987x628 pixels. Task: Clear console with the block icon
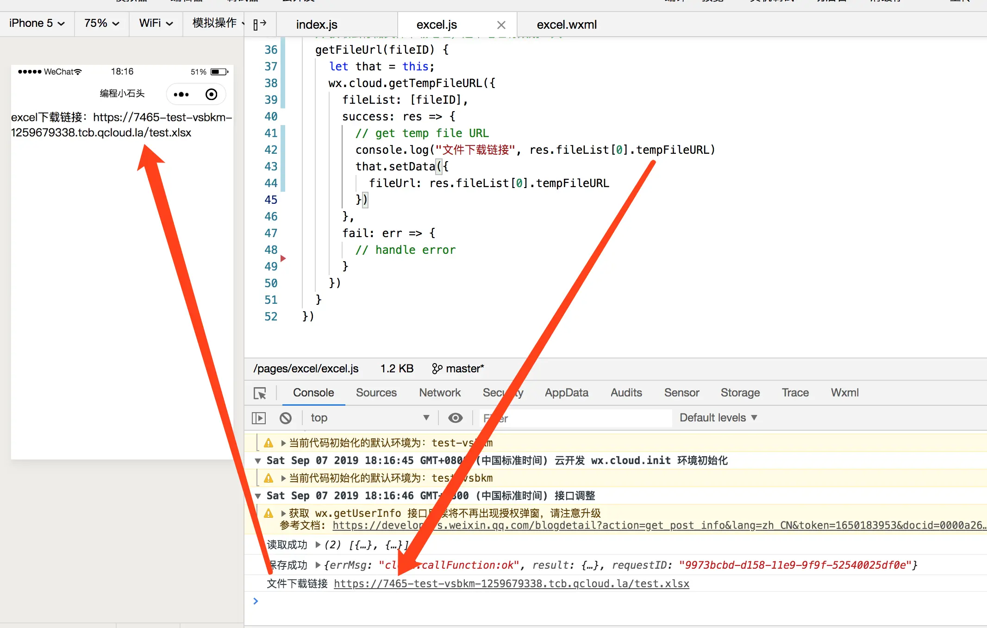pos(286,418)
